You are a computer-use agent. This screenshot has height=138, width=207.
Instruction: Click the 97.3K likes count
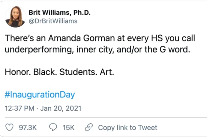pyautogui.click(x=28, y=127)
